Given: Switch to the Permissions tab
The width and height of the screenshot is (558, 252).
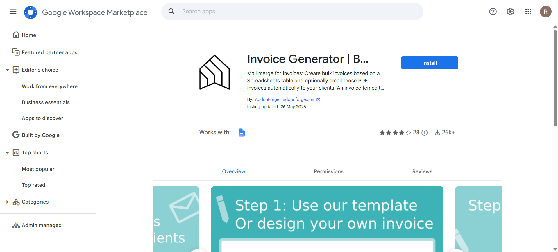Looking at the screenshot, I should [329, 171].
